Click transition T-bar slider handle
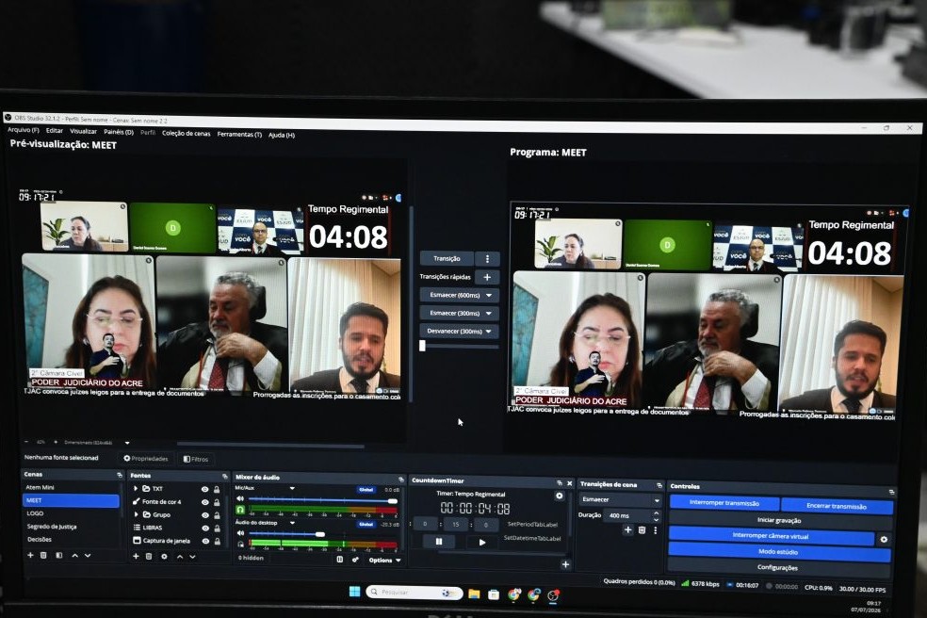Viewport: 927px width, 618px height. click(x=422, y=346)
